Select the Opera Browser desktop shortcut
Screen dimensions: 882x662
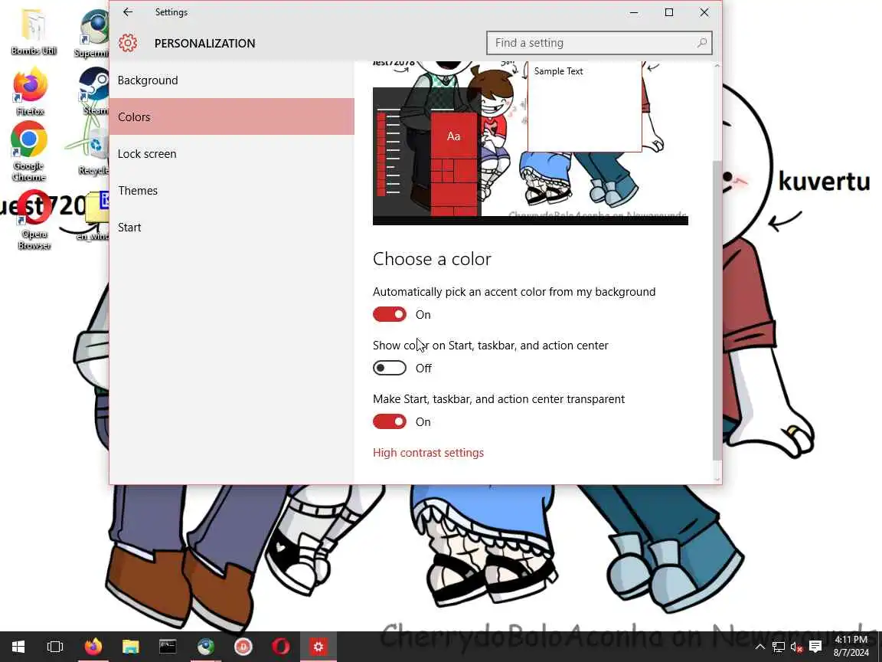click(34, 220)
